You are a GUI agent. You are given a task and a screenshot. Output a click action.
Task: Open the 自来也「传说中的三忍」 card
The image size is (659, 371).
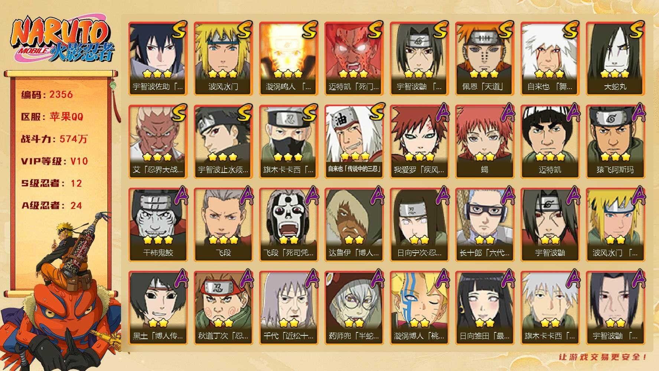[x=354, y=141]
